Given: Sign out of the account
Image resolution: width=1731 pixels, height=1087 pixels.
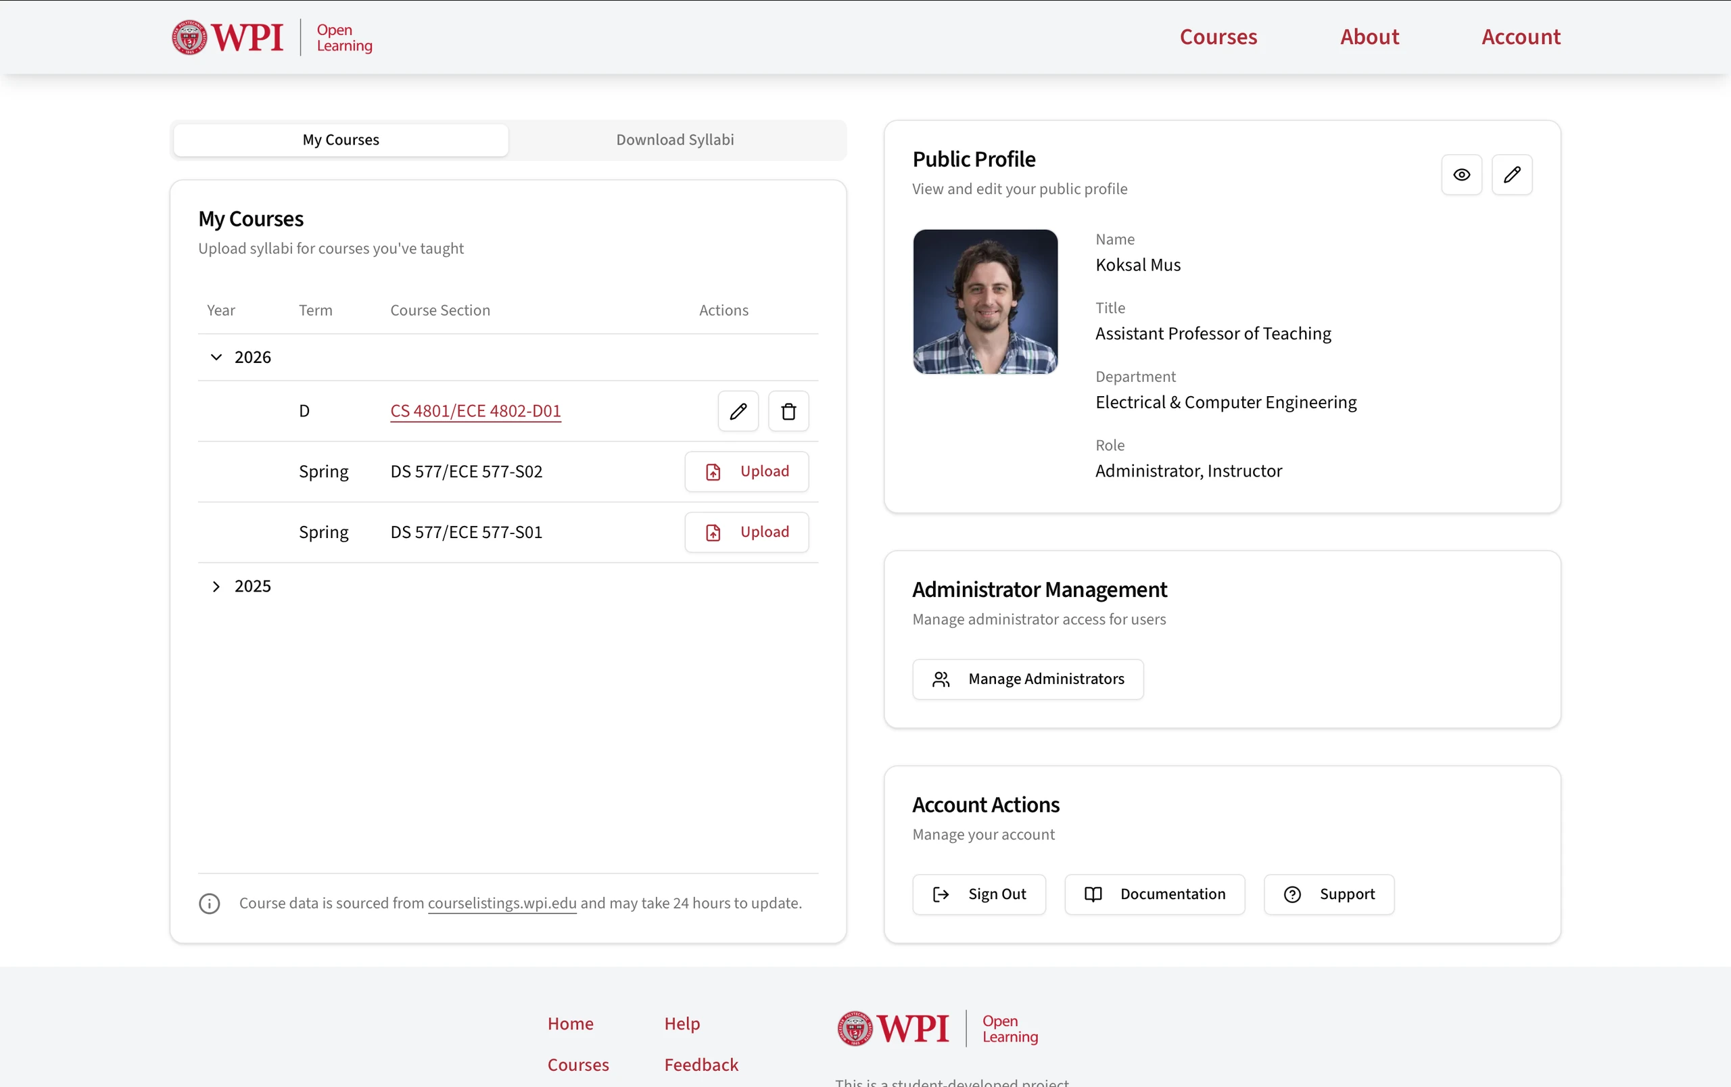Looking at the screenshot, I should [979, 894].
